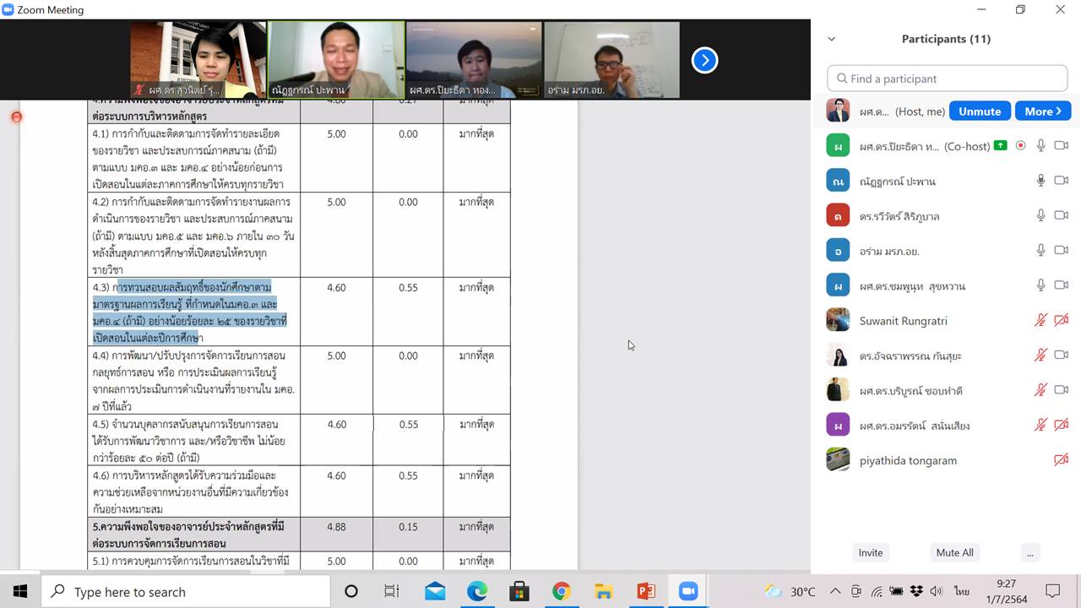Click the Participants (11) panel title

946,39
